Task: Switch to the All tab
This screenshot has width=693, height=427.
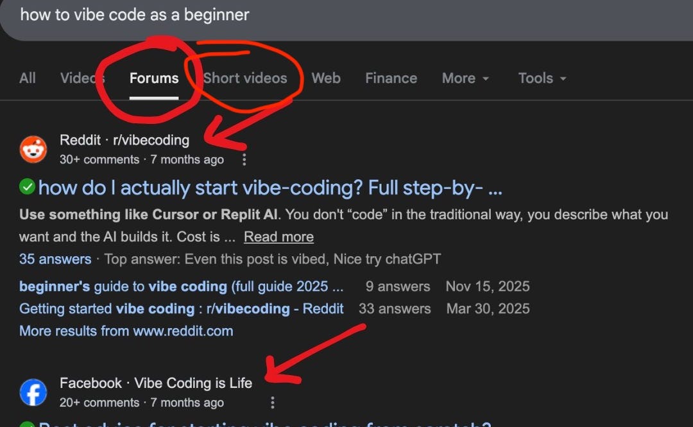Action: tap(28, 78)
